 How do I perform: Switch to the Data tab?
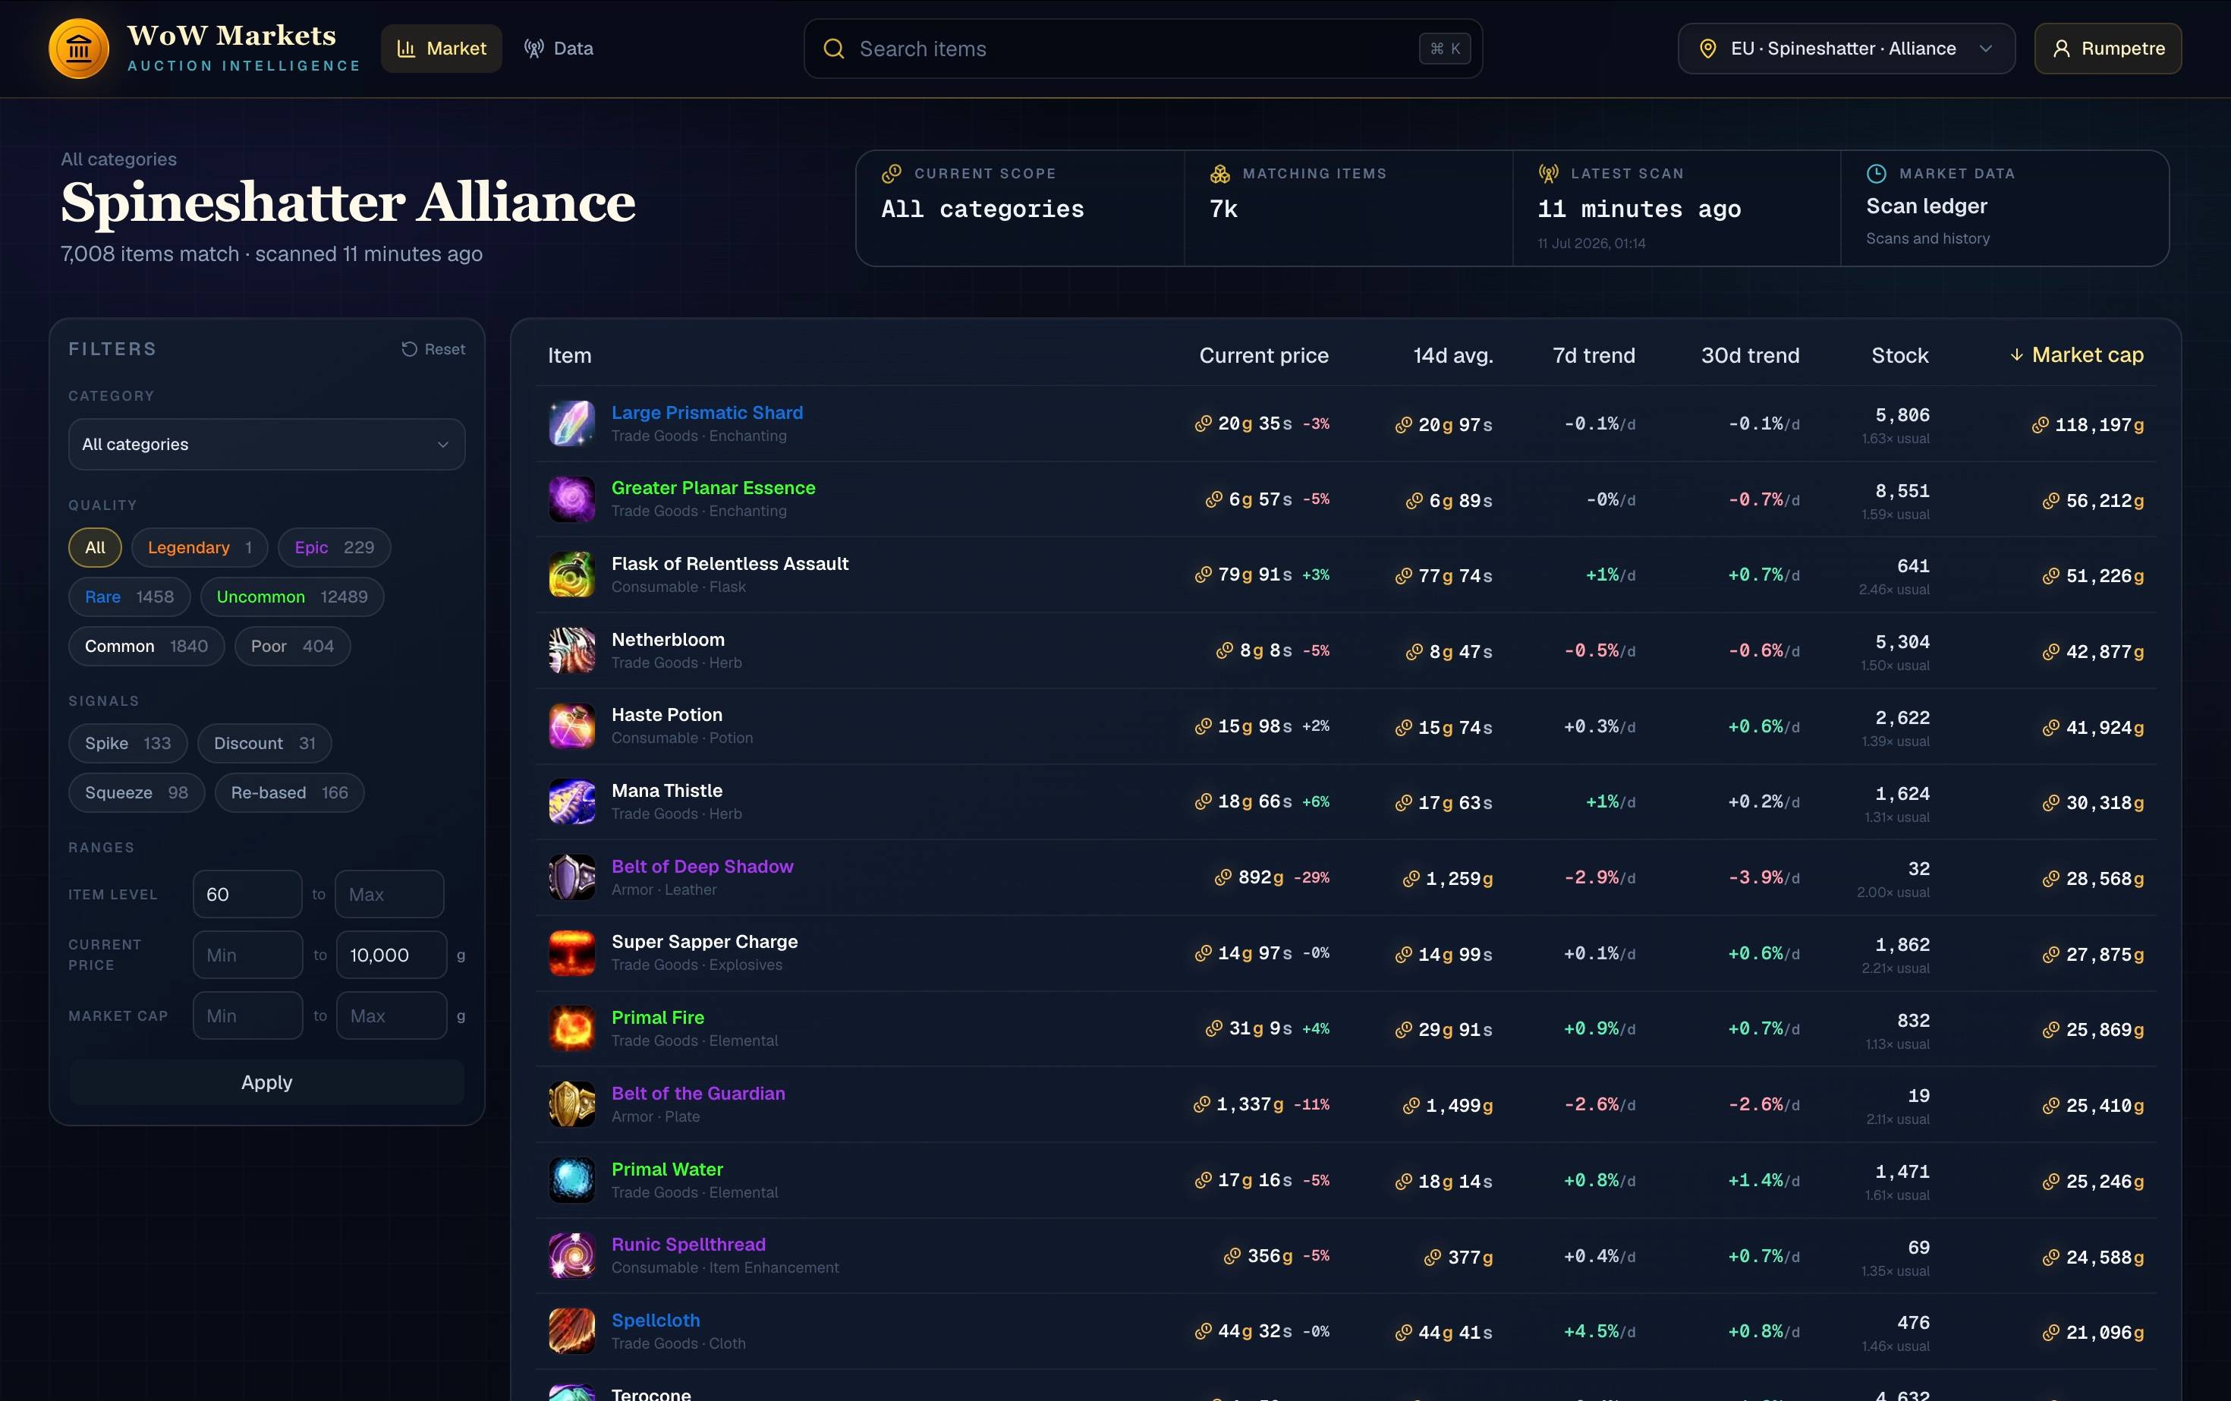click(559, 48)
